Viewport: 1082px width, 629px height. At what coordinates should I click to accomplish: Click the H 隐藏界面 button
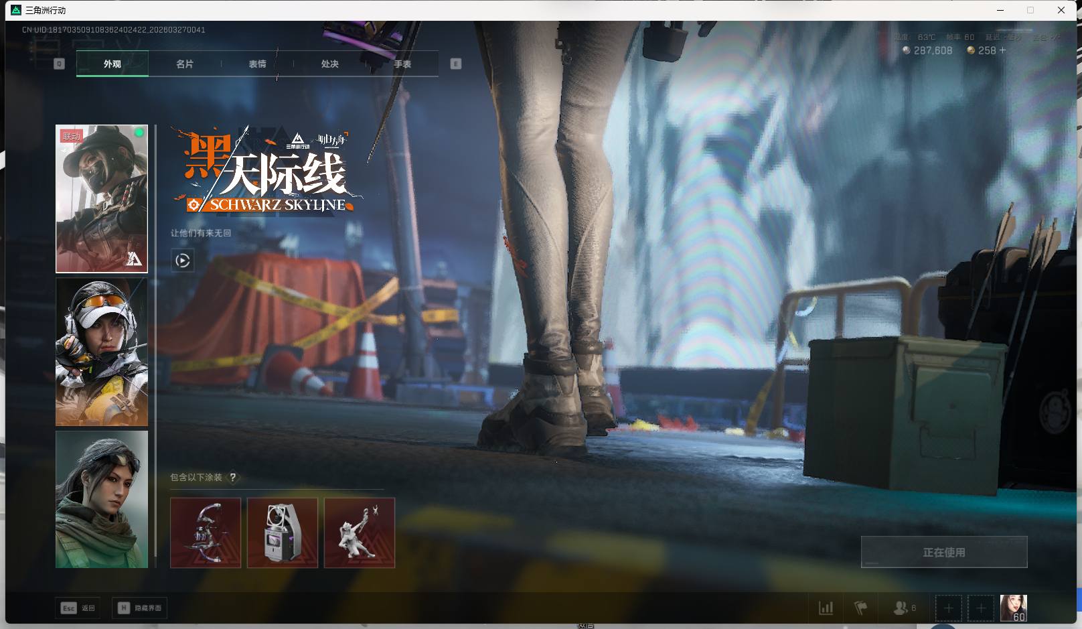click(x=139, y=608)
